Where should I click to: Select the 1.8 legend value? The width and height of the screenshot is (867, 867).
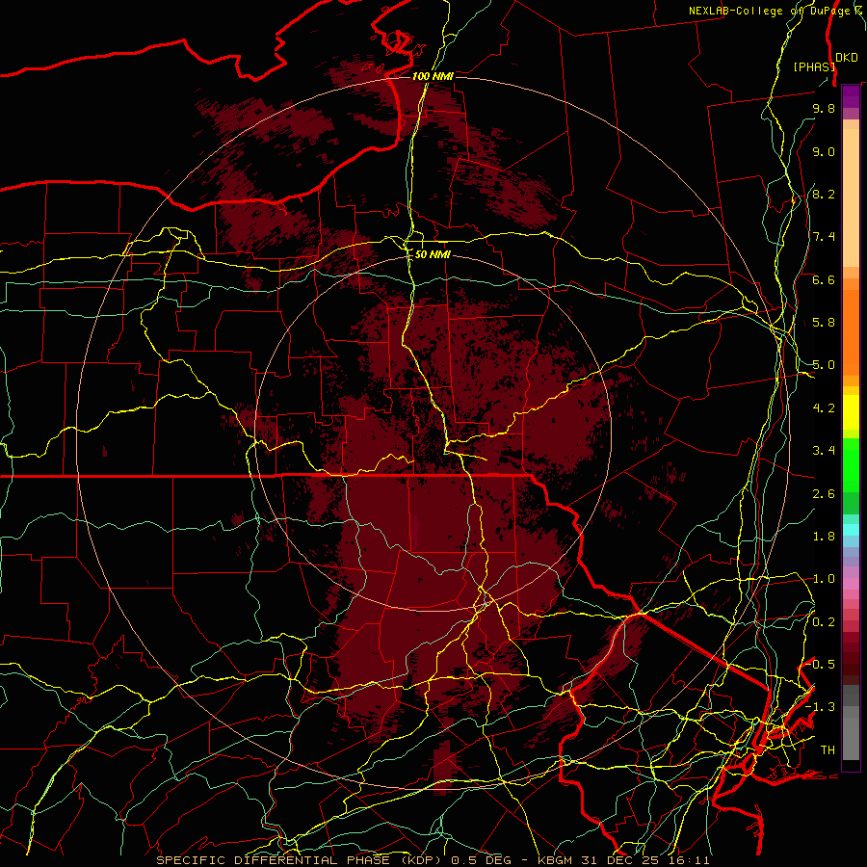coord(824,537)
